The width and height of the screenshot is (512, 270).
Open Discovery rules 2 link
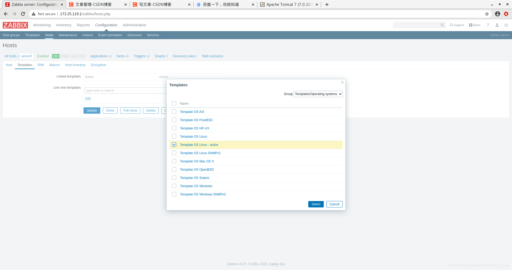(185, 56)
